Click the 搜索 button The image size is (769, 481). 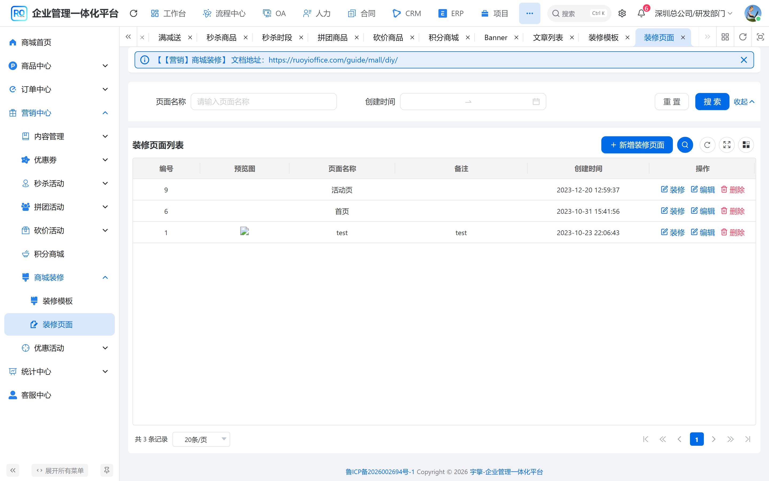712,102
